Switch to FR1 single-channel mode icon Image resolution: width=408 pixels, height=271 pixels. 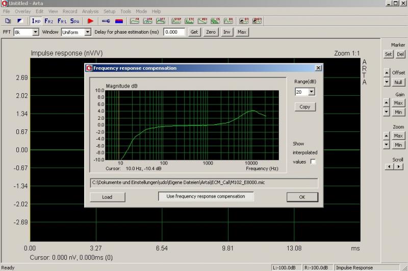coord(62,21)
